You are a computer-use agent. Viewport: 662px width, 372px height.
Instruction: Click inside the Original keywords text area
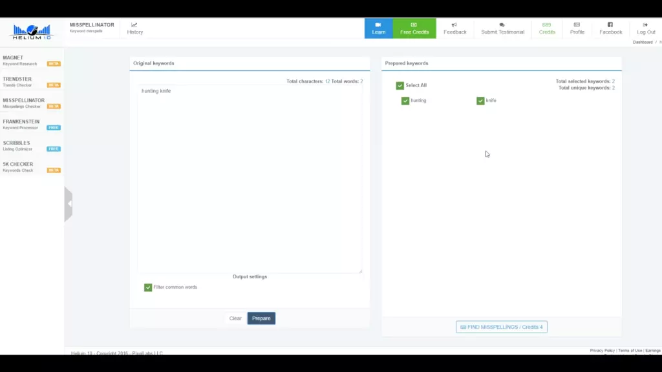(250, 180)
